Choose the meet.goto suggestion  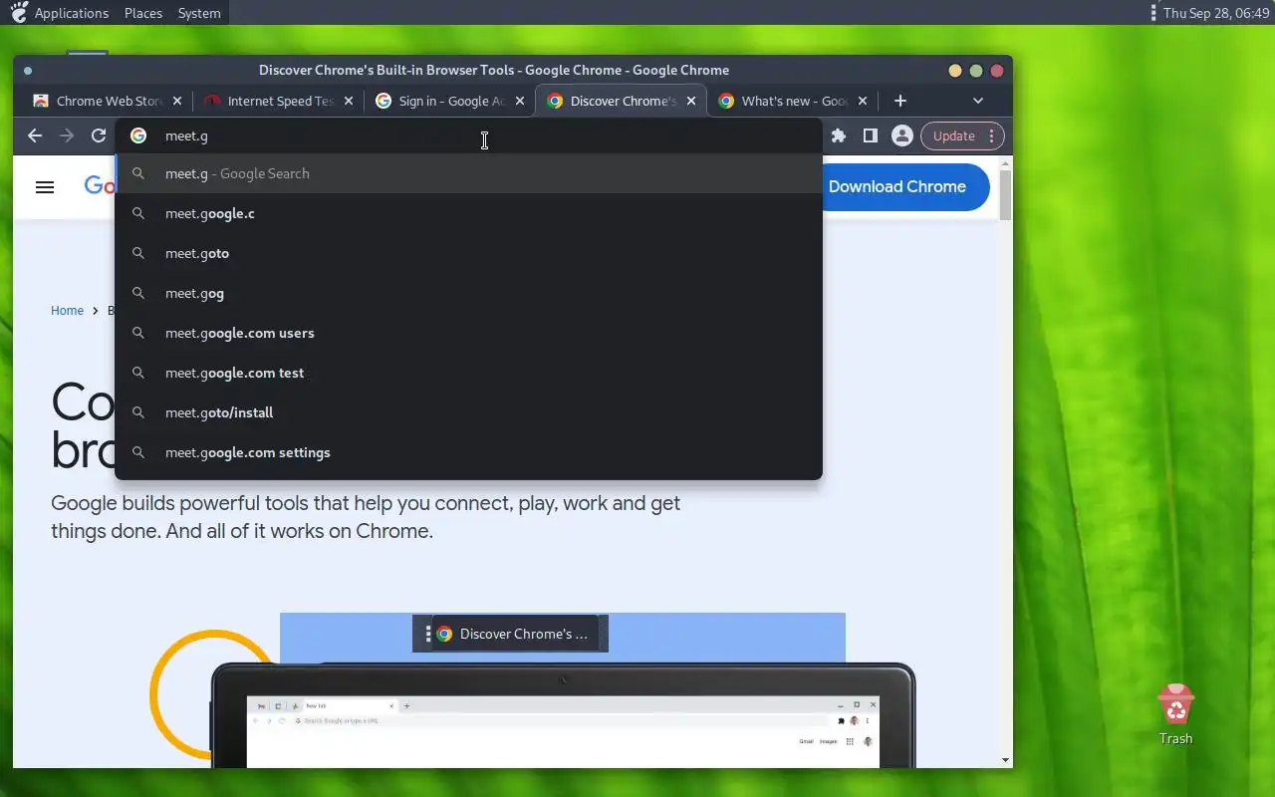click(468, 253)
